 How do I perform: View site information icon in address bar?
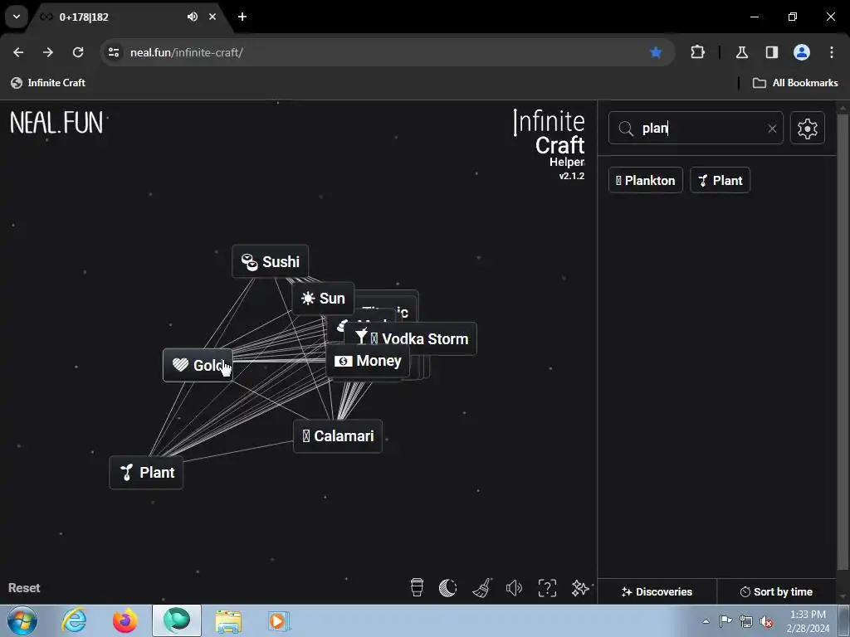pyautogui.click(x=114, y=52)
